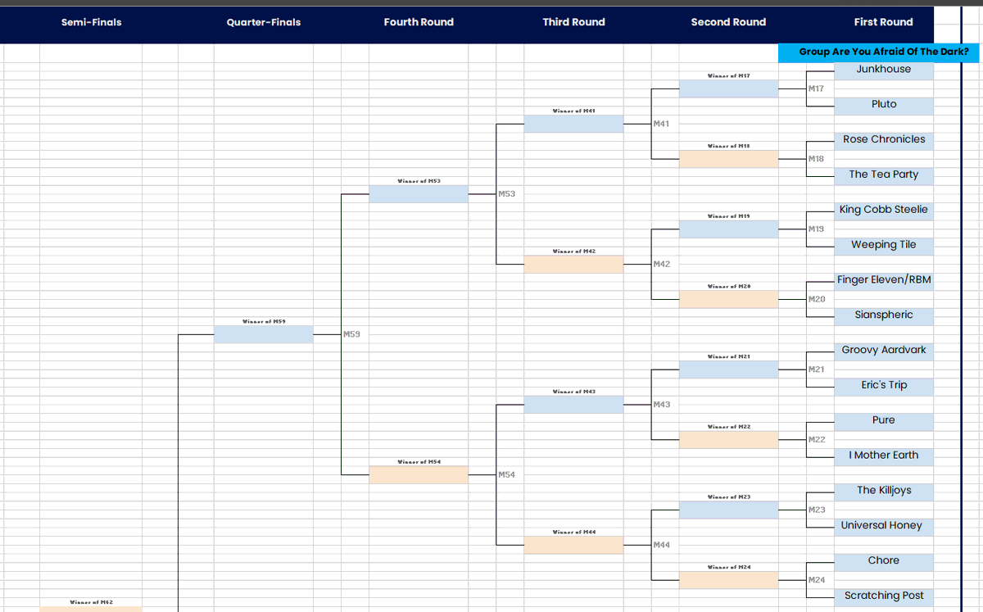
Task: Select the M19 match label
Action: click(x=816, y=229)
